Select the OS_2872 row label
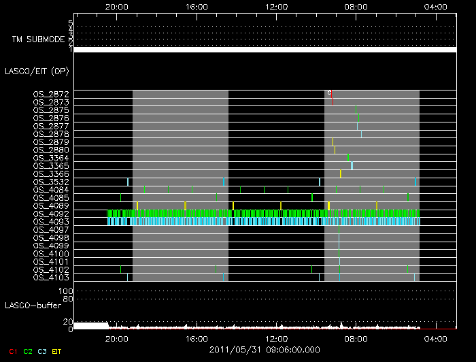The image size is (476, 362). tap(50, 94)
